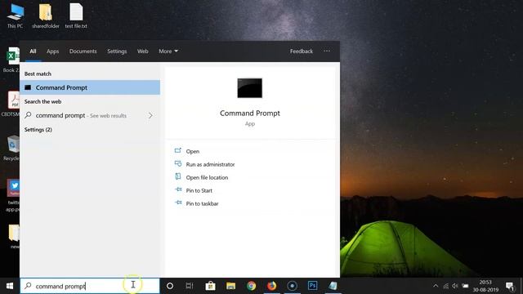Click the blue circular recorder taskbar icon
The width and height of the screenshot is (523, 294).
click(x=293, y=286)
